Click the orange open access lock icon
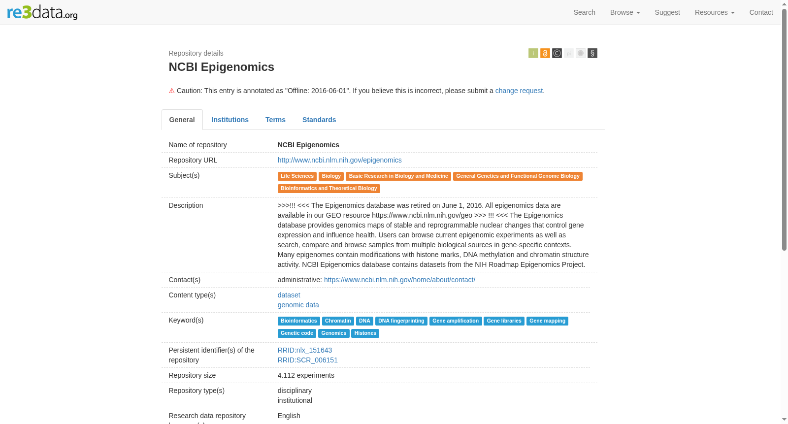 [x=545, y=53]
